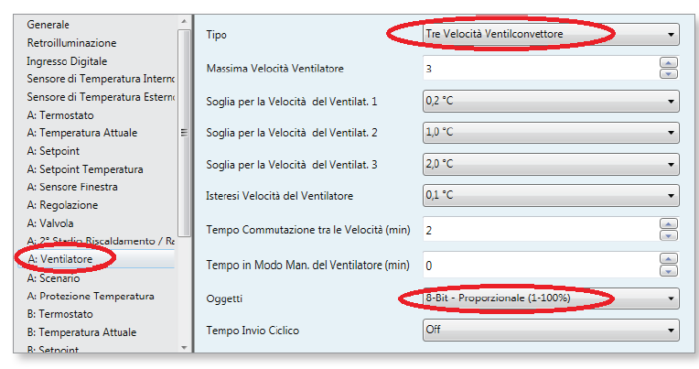Click sidebar scrollbar up arrow
Screen dimensions: 699x369
(x=184, y=21)
